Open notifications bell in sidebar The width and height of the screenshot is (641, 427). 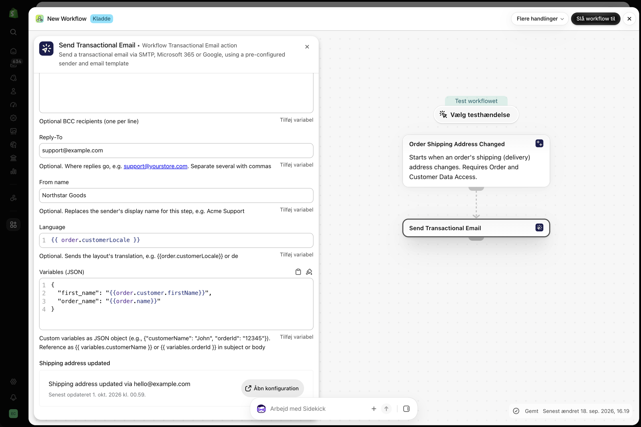[13, 398]
